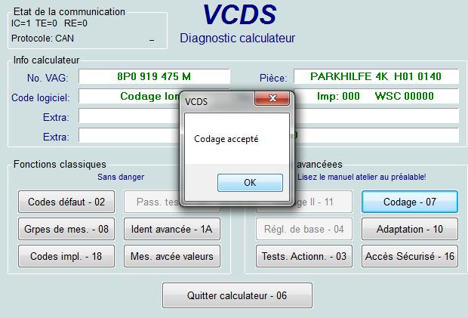This screenshot has width=468, height=318.
Task: Click the Code logiciel field
Action: coord(129,96)
